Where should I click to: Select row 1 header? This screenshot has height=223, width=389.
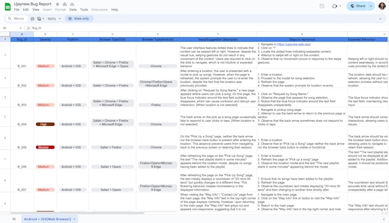(x=5, y=39)
